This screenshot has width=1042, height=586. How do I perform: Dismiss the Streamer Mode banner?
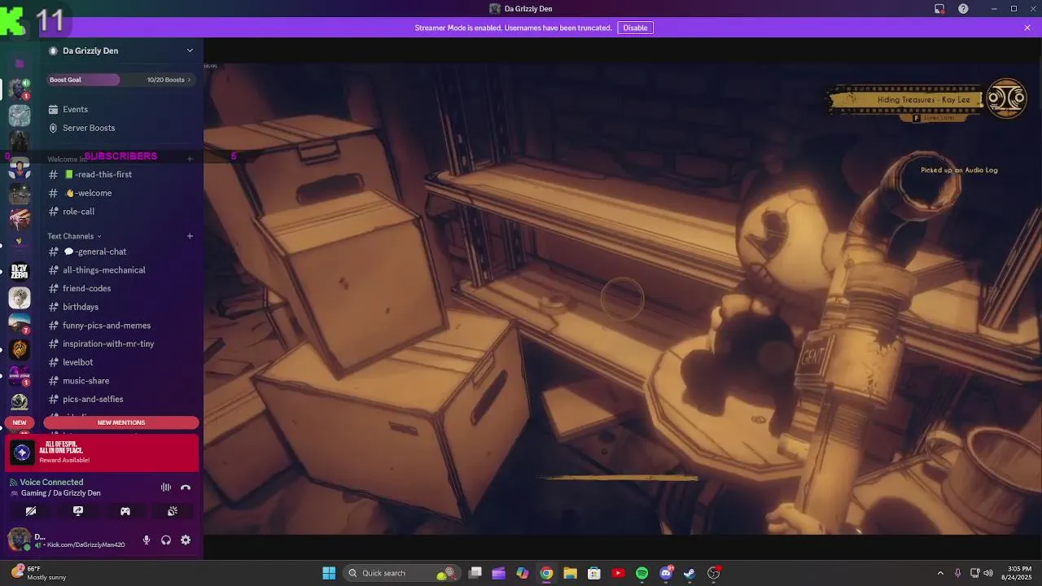(x=1027, y=28)
